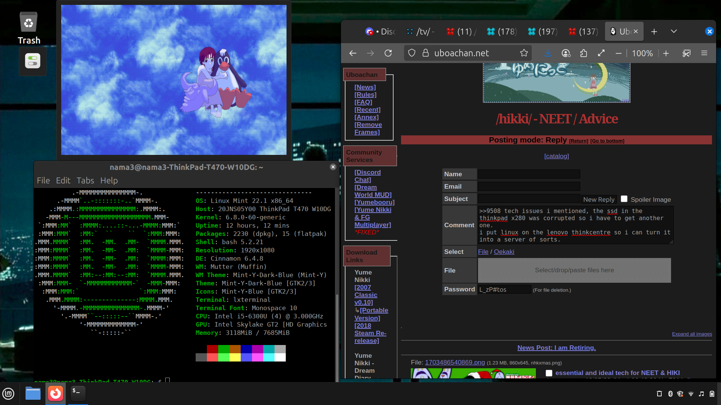Open the terminal Tabs menu
The image size is (721, 405).
point(85,180)
